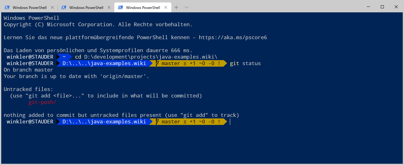Expand the new-tab profile dropdown chevron
Viewport: 404px width, 165px height.
186,7
